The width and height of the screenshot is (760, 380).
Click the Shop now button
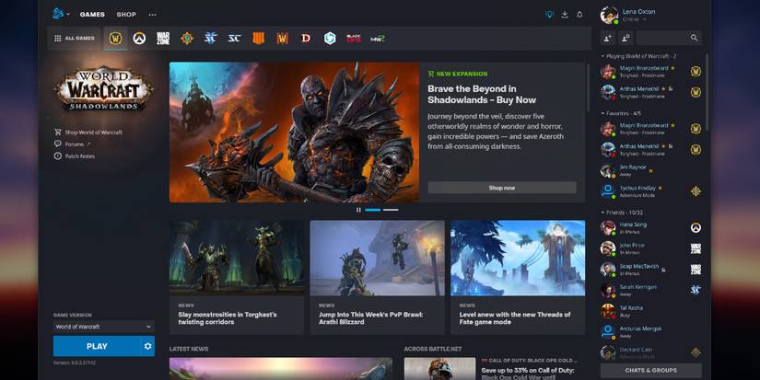[502, 188]
